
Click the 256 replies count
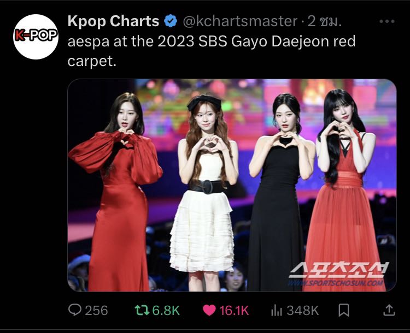[96, 310]
